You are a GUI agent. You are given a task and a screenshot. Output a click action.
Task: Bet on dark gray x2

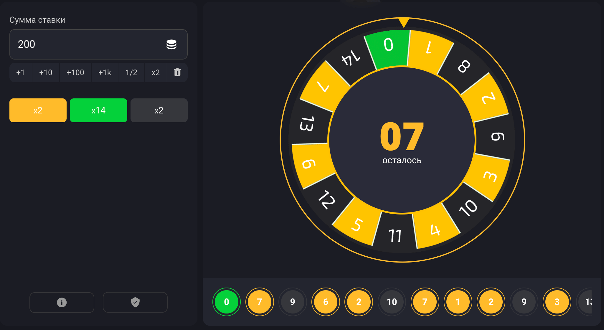[159, 110]
